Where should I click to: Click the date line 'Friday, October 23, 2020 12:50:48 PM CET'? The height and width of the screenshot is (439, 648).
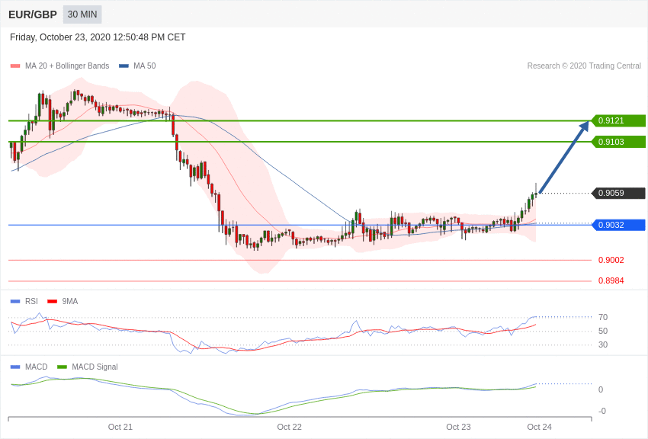pyautogui.click(x=98, y=37)
